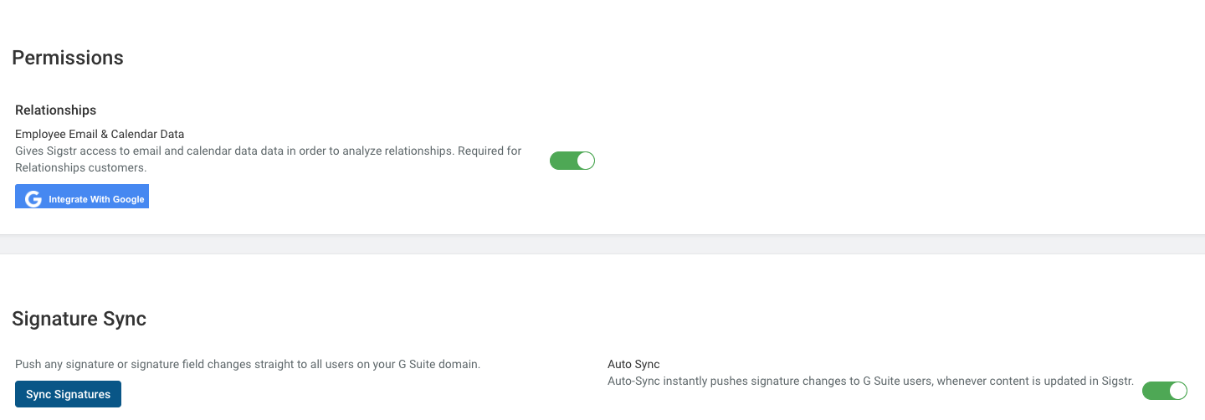Click the white knob of Auto Sync switch
The image size is (1205, 420).
point(1178,391)
